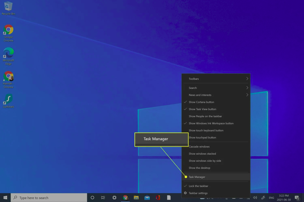Uncheck Show Cortana button
Viewport: 304px width, 202px height.
coord(201,102)
